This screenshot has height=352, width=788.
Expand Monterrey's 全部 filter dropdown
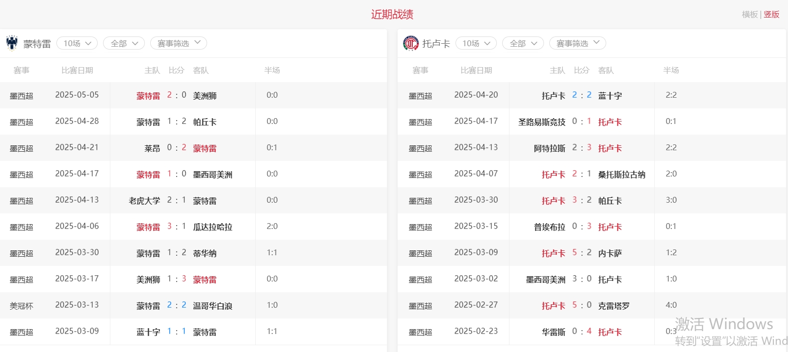coord(124,43)
